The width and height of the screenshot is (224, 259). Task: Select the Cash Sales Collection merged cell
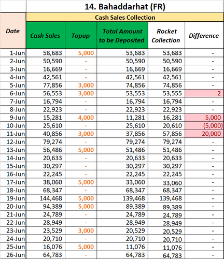click(x=125, y=18)
